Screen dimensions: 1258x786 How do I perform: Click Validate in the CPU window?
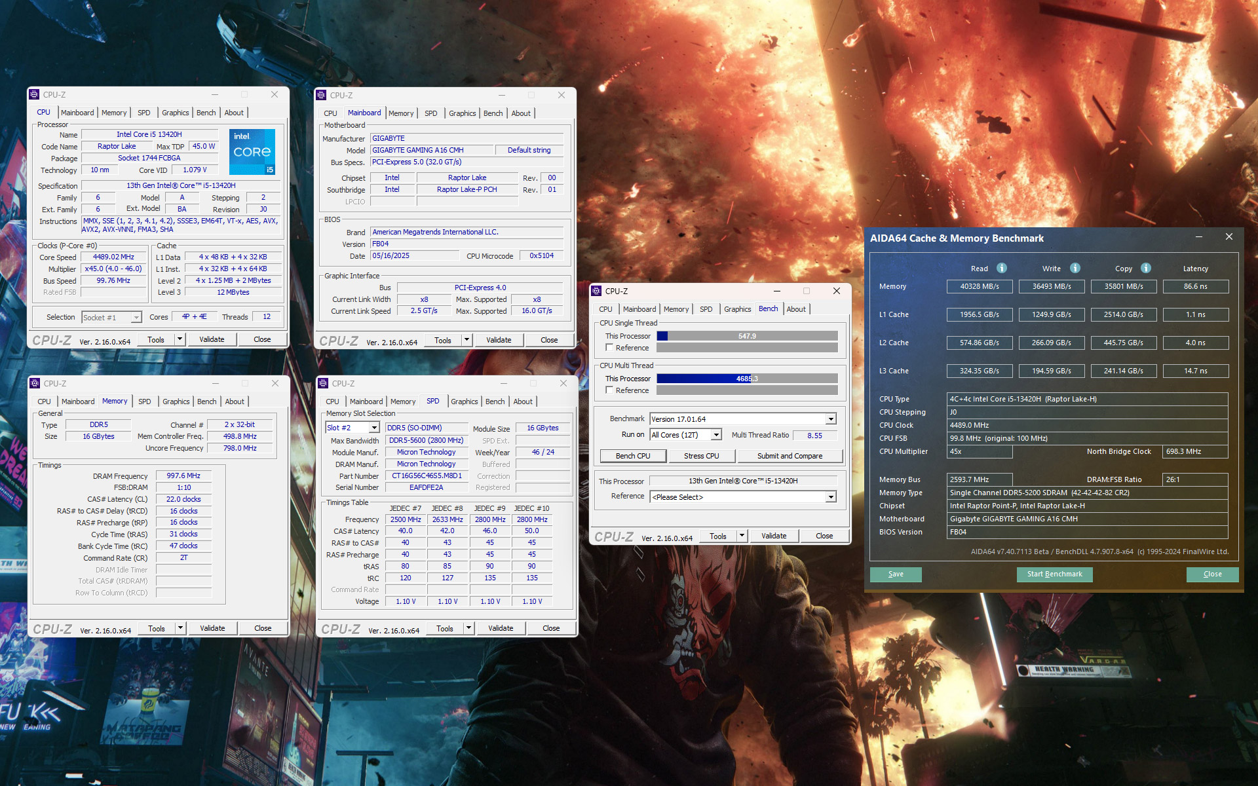tap(212, 339)
